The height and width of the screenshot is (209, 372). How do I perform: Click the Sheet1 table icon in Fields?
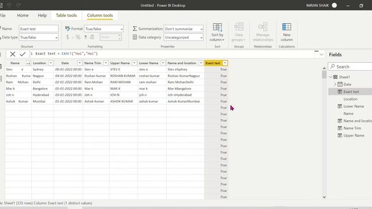click(x=335, y=77)
